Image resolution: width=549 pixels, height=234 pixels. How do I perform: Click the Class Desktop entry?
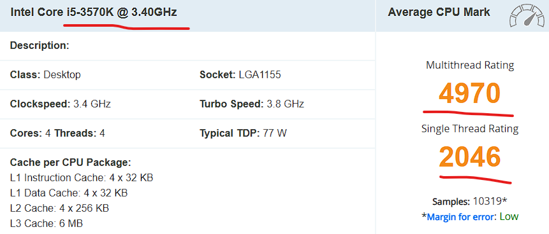tap(45, 75)
